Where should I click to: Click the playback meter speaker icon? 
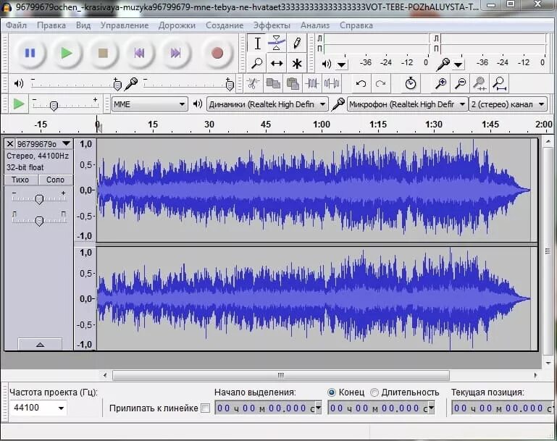coord(327,64)
